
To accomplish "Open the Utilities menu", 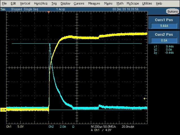I will (x=147, y=3).
